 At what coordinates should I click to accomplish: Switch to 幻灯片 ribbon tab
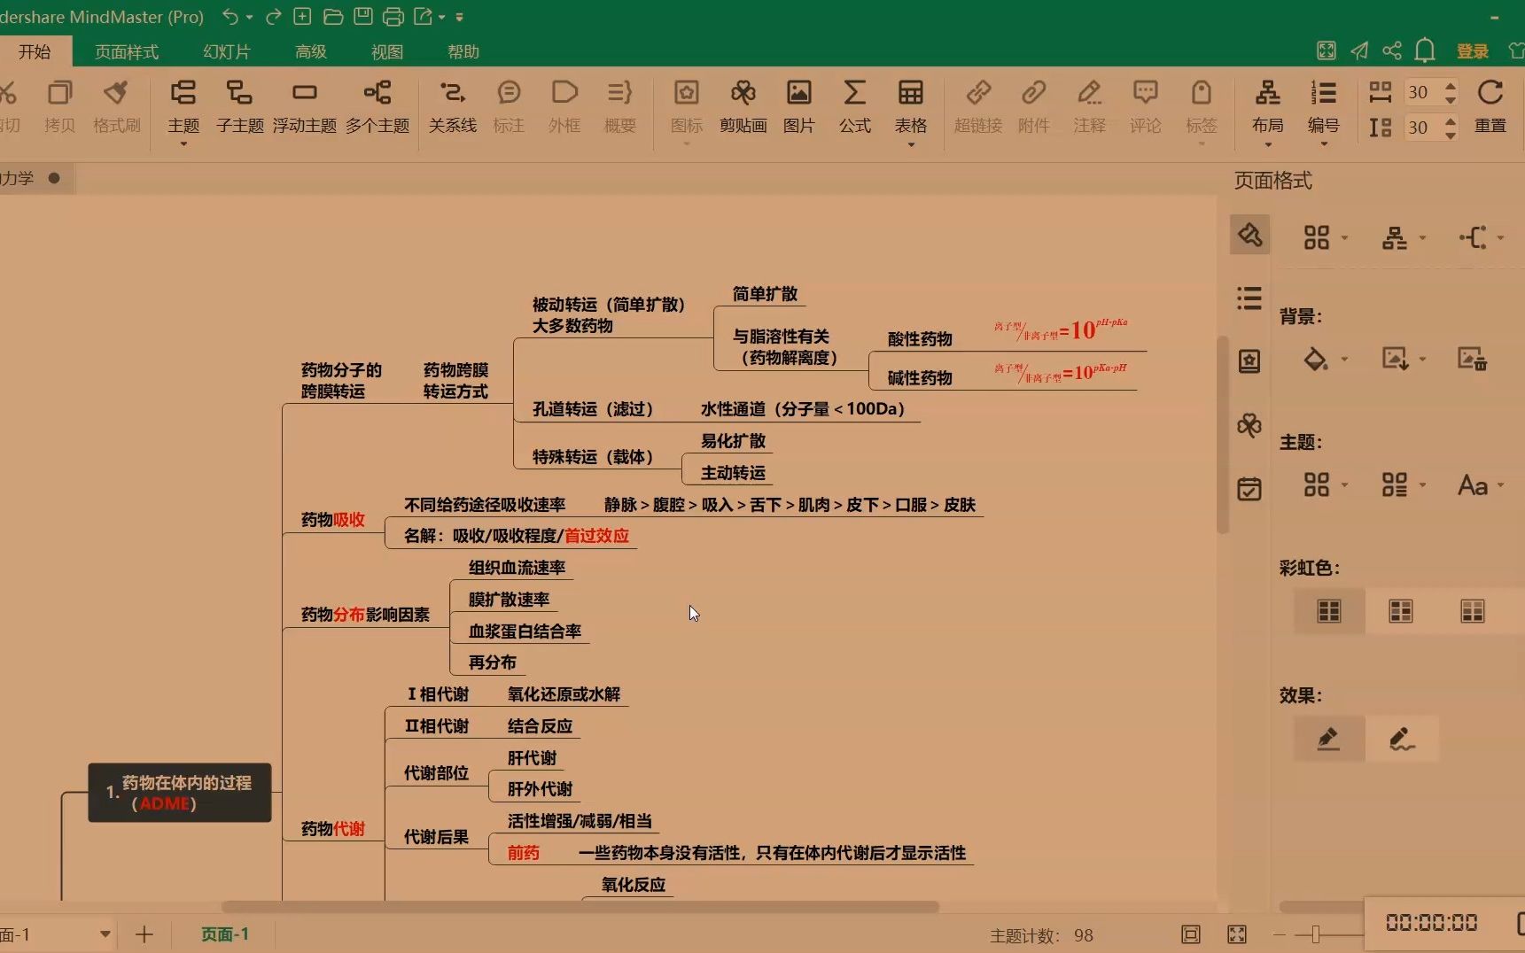click(227, 51)
